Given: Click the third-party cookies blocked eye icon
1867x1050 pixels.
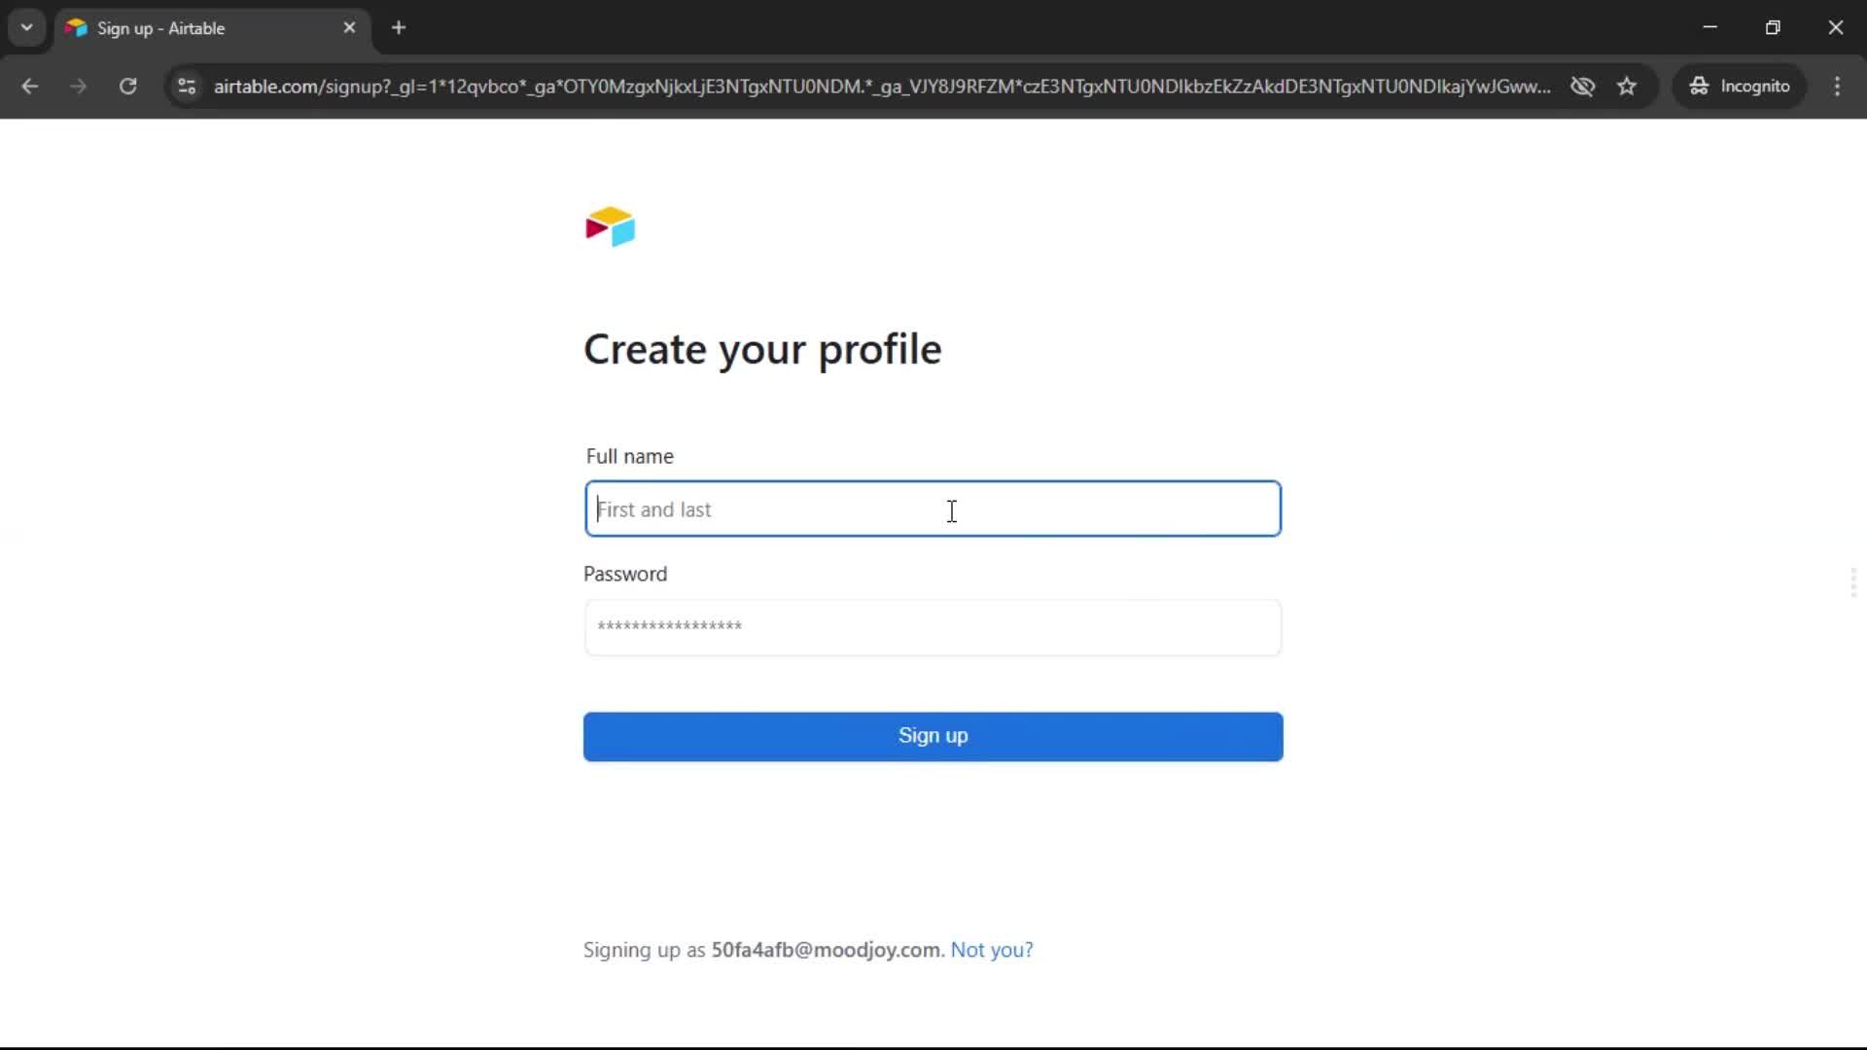Looking at the screenshot, I should pyautogui.click(x=1582, y=87).
